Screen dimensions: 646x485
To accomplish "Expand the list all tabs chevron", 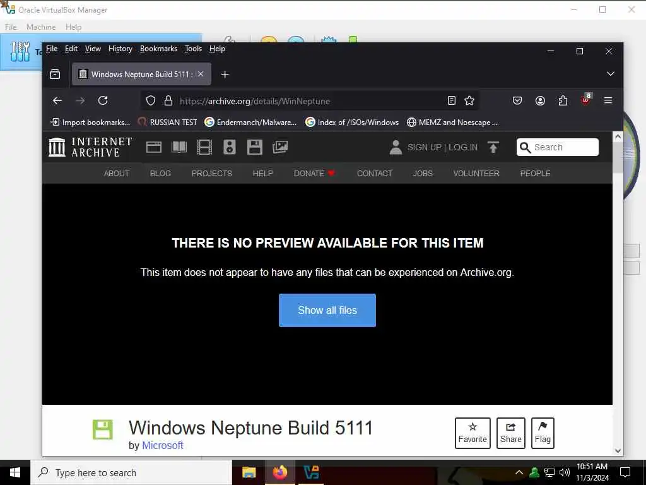I will (x=611, y=74).
